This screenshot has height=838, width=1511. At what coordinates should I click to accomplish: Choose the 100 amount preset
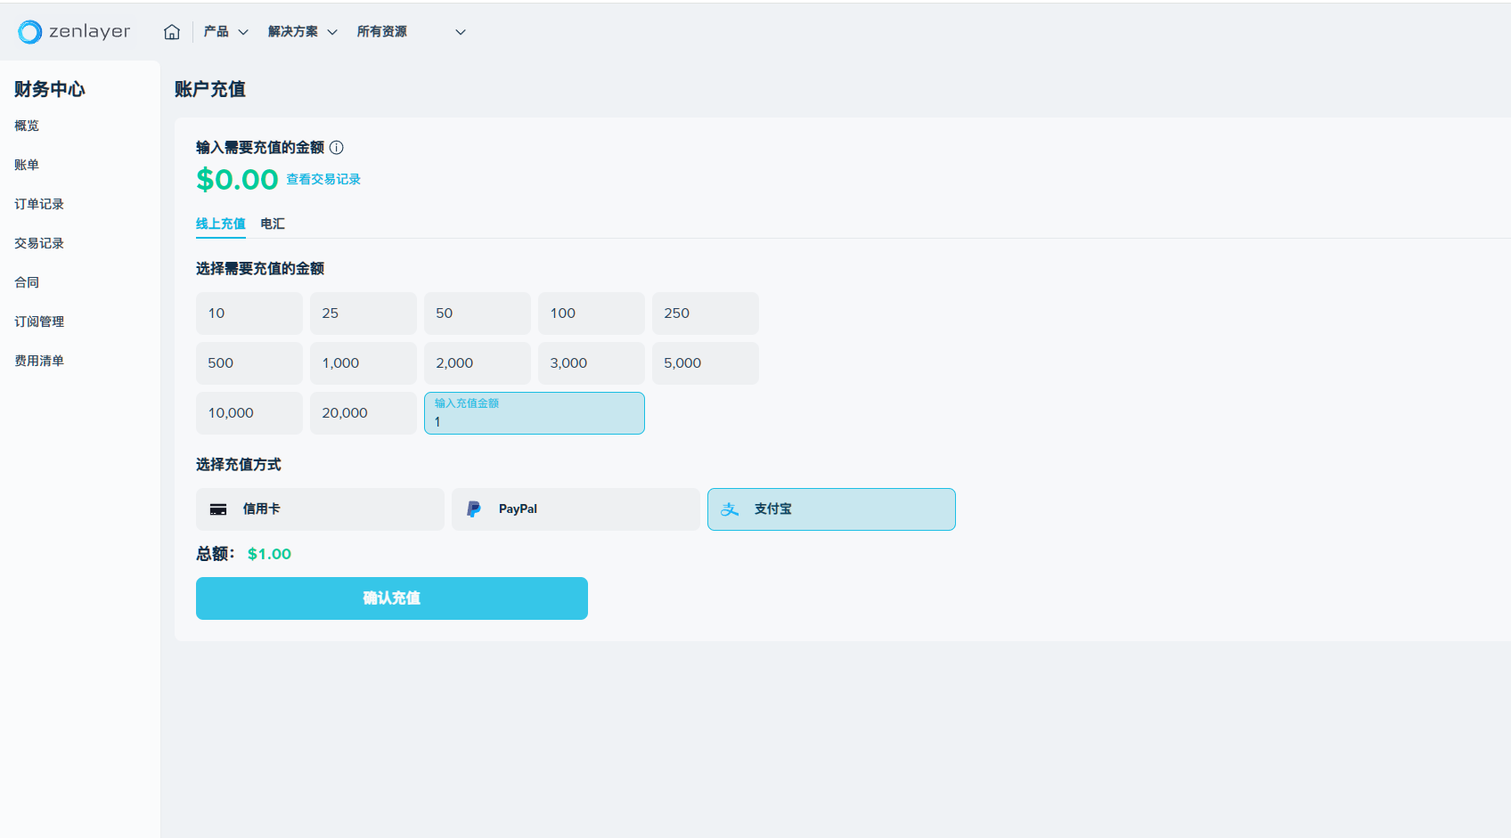point(591,313)
